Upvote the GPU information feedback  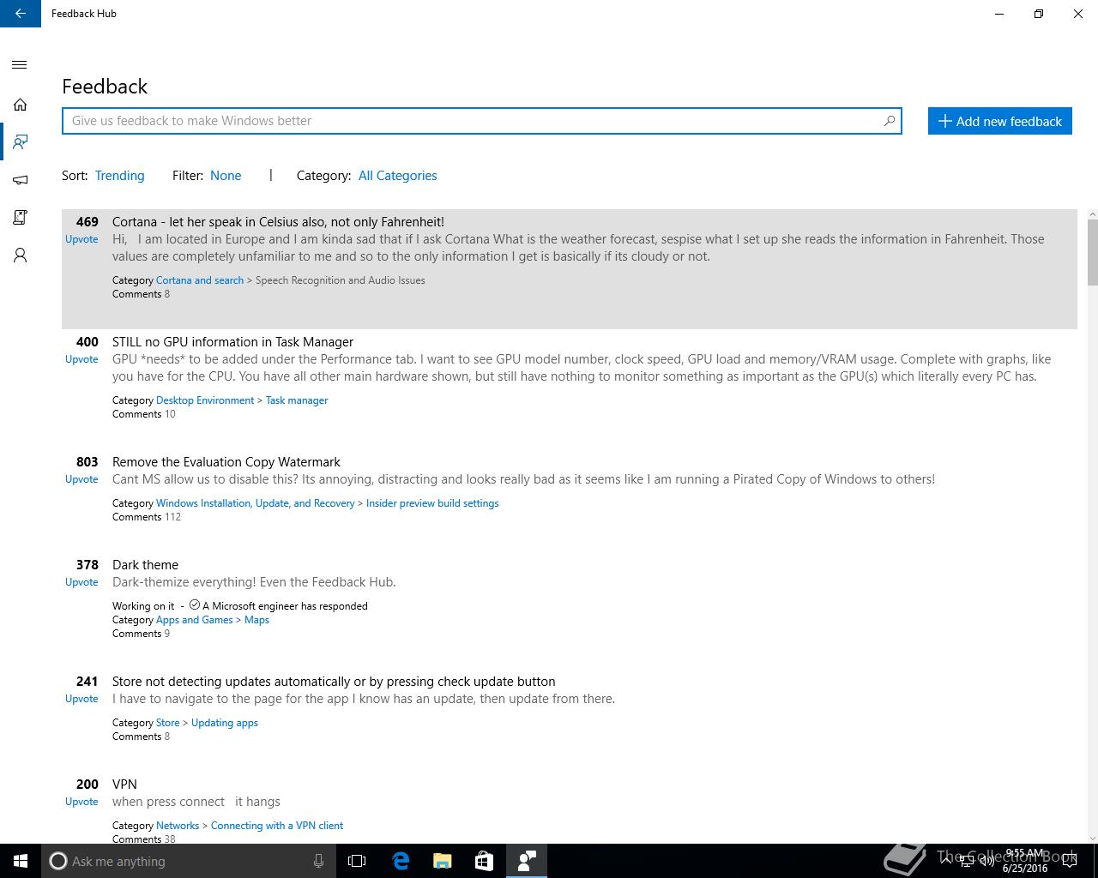[x=81, y=359]
